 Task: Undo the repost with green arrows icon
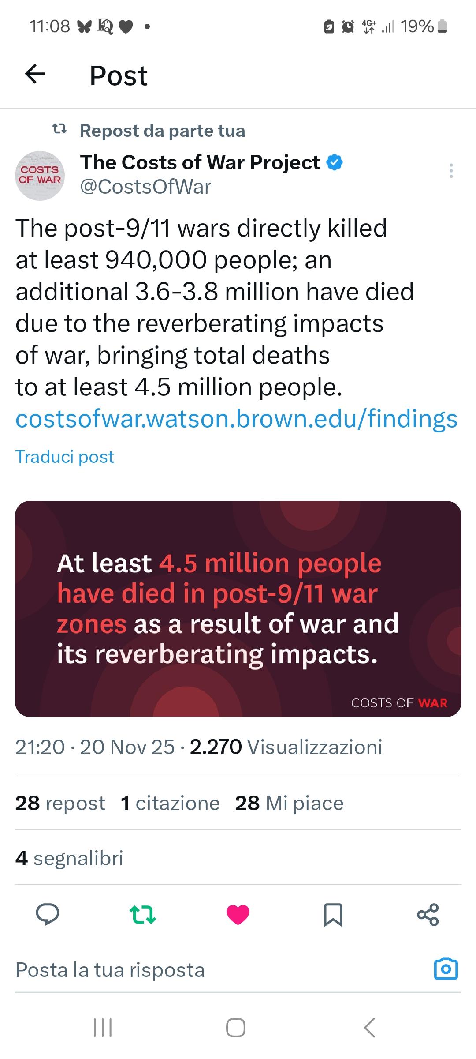[143, 914]
